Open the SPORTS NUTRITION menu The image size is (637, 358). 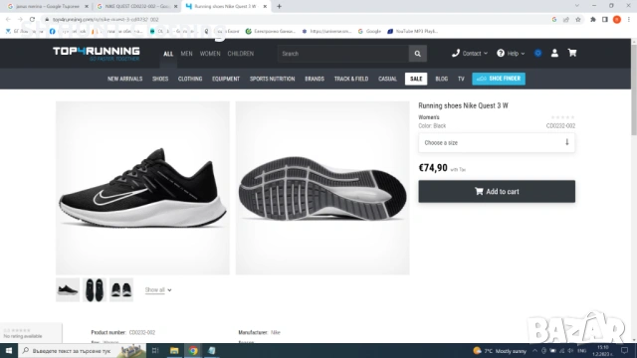pos(272,79)
